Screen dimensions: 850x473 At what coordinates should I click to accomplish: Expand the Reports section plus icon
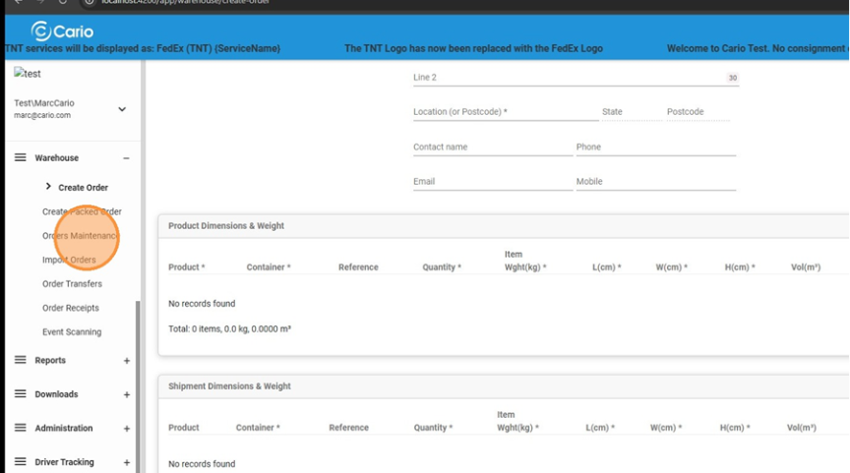[x=126, y=361]
